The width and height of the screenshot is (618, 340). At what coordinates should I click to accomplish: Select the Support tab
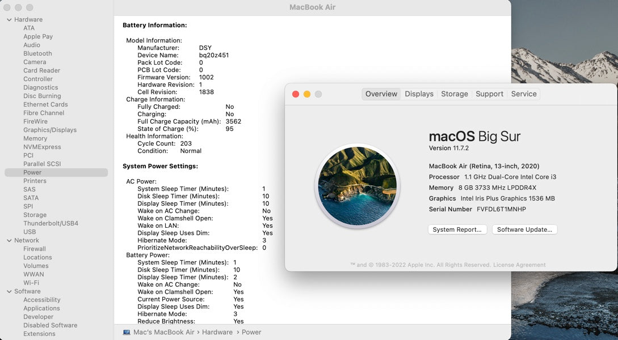coord(489,94)
